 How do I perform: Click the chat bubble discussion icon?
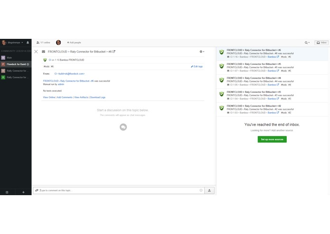pyautogui.click(x=123, y=127)
